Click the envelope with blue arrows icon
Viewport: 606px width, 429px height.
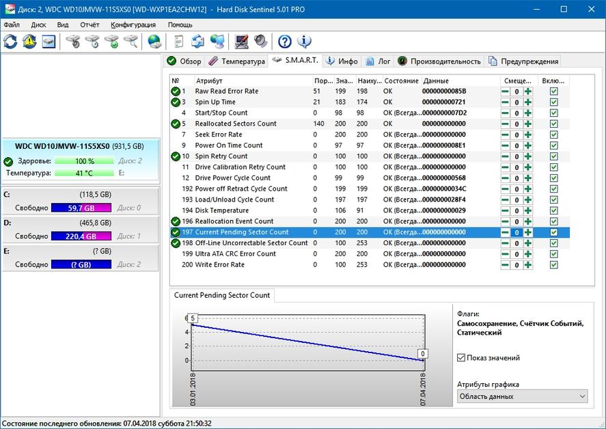pos(198,42)
